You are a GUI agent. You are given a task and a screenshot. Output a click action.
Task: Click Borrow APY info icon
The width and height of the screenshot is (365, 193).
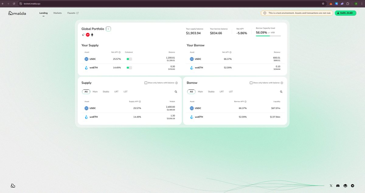(x=245, y=102)
